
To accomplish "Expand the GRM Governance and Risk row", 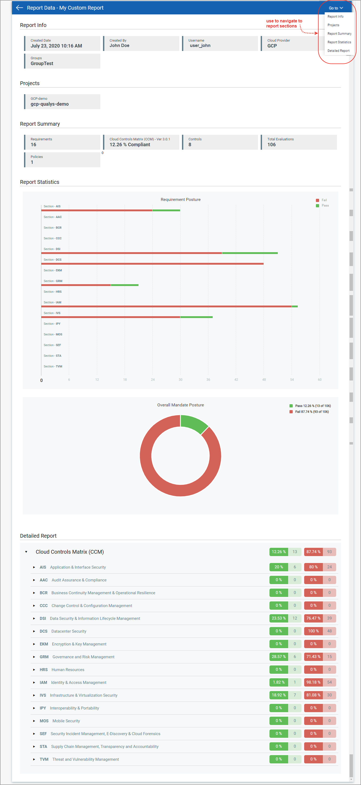I will click(34, 657).
